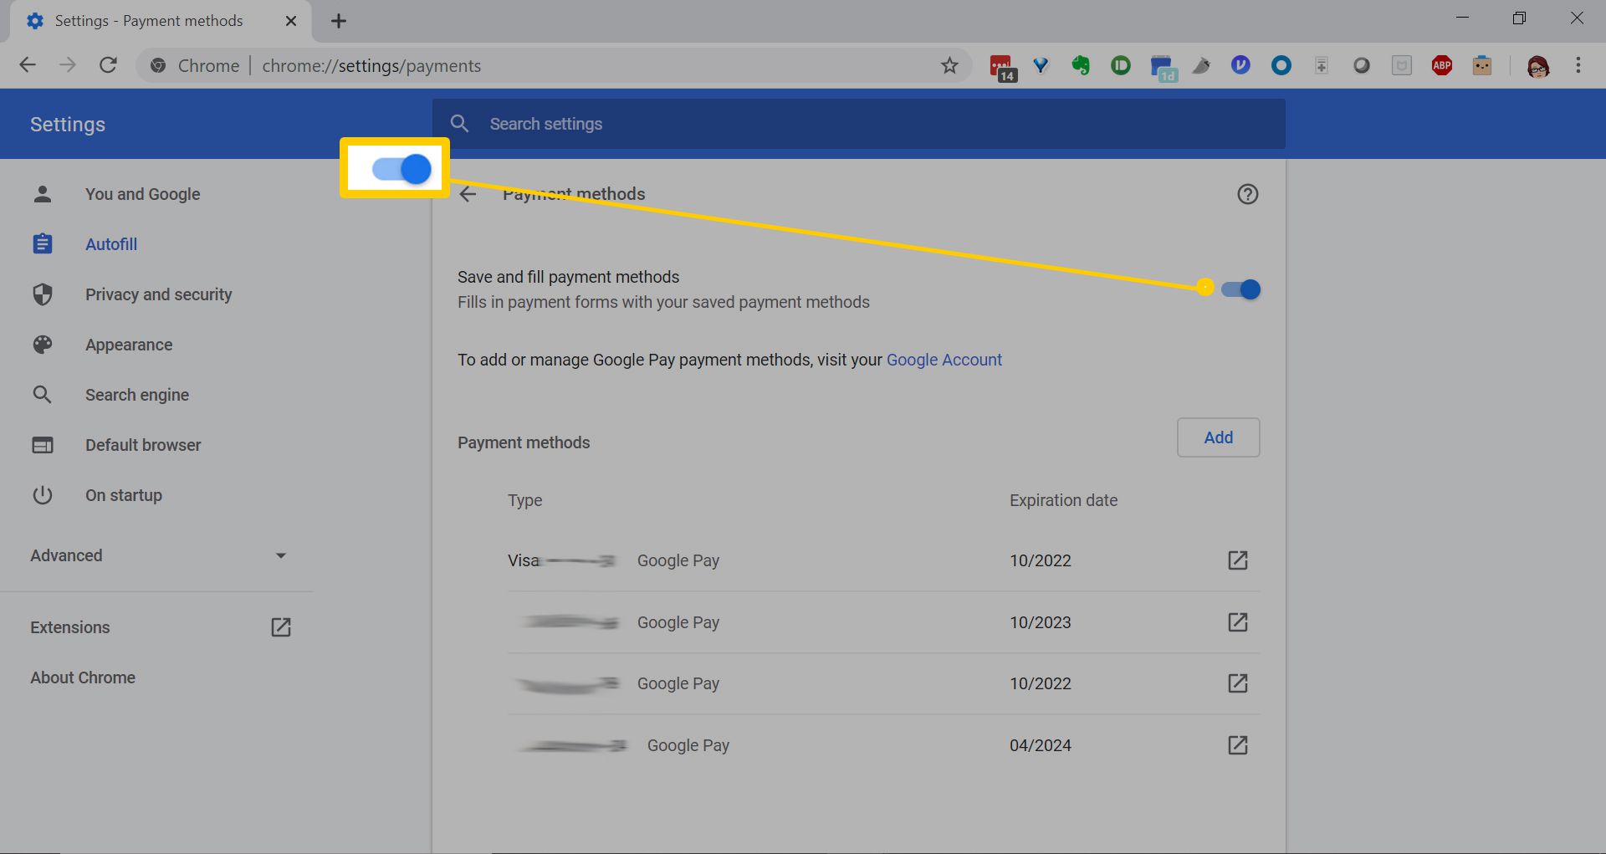Add a new payment method
The image size is (1606, 854).
click(1218, 437)
